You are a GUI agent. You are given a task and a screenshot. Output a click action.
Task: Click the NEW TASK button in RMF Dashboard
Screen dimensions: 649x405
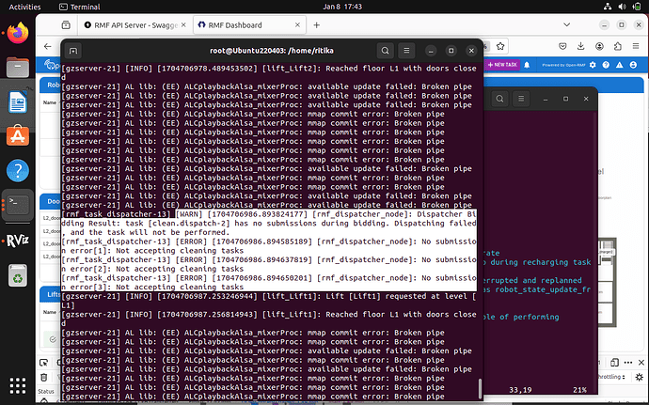[502, 65]
